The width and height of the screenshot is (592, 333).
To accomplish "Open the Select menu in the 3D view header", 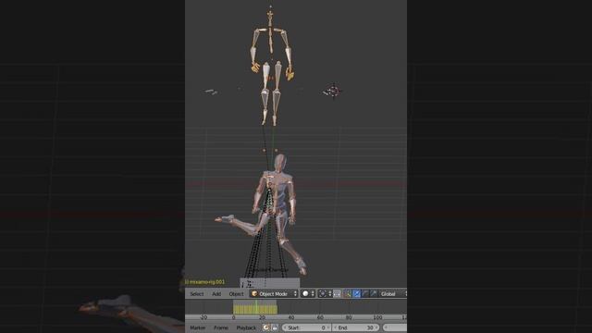I will coord(197,294).
